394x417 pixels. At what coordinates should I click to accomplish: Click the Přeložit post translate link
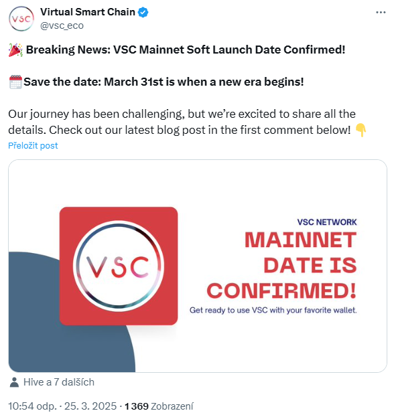[x=33, y=145]
